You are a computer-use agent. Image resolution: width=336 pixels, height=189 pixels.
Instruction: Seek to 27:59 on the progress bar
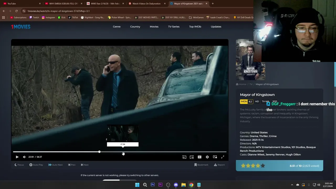coord(123,152)
